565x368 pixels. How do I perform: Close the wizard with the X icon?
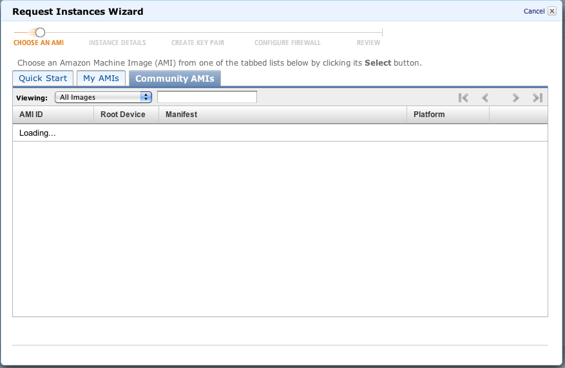(x=552, y=11)
